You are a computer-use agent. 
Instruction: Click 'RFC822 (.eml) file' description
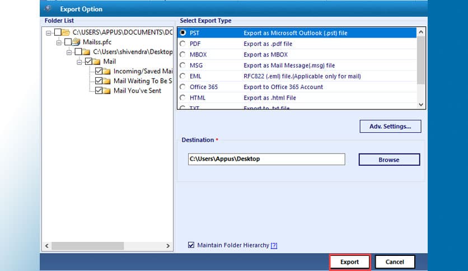click(x=302, y=76)
